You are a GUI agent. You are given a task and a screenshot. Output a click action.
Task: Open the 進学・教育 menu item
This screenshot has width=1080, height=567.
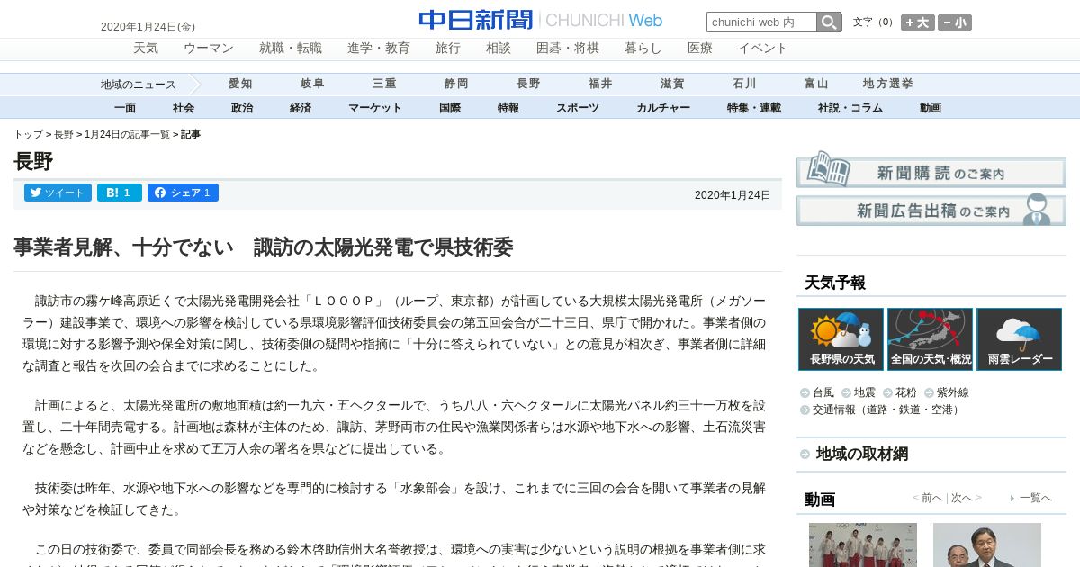379,48
